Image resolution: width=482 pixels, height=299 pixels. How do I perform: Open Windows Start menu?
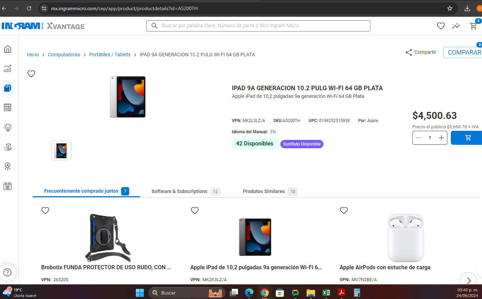(x=140, y=293)
